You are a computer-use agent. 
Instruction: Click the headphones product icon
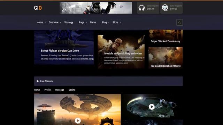[x=141, y=8]
